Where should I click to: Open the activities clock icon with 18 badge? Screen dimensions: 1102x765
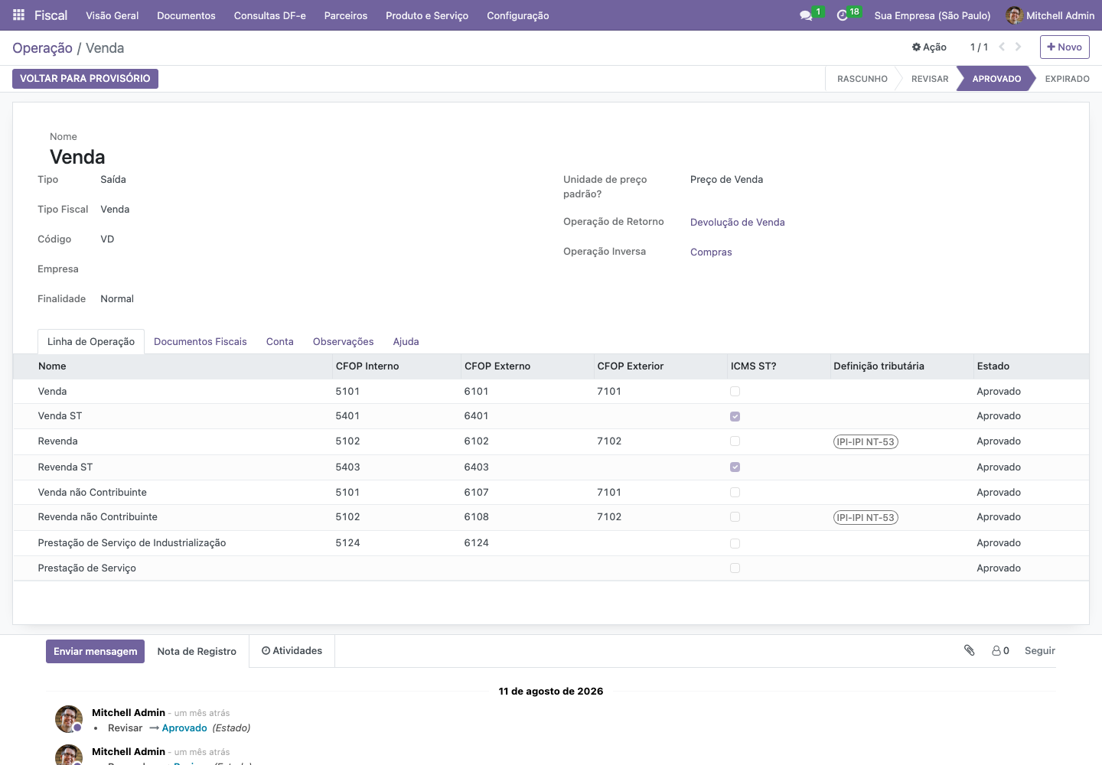pos(843,15)
